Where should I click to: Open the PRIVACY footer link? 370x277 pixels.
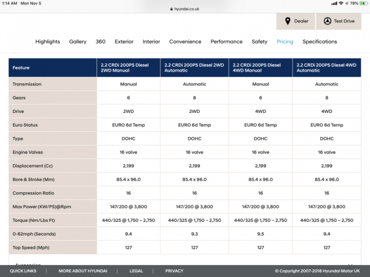[174, 271]
